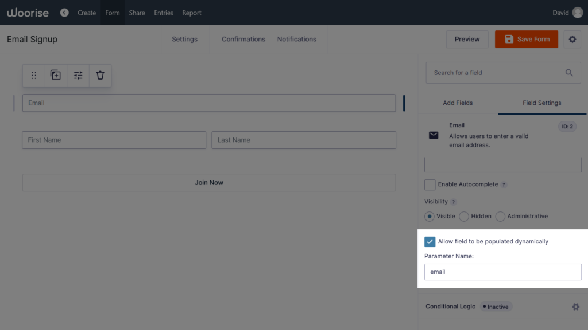
Task: Click the back chevron beside the Woorise logo
Action: click(64, 12)
